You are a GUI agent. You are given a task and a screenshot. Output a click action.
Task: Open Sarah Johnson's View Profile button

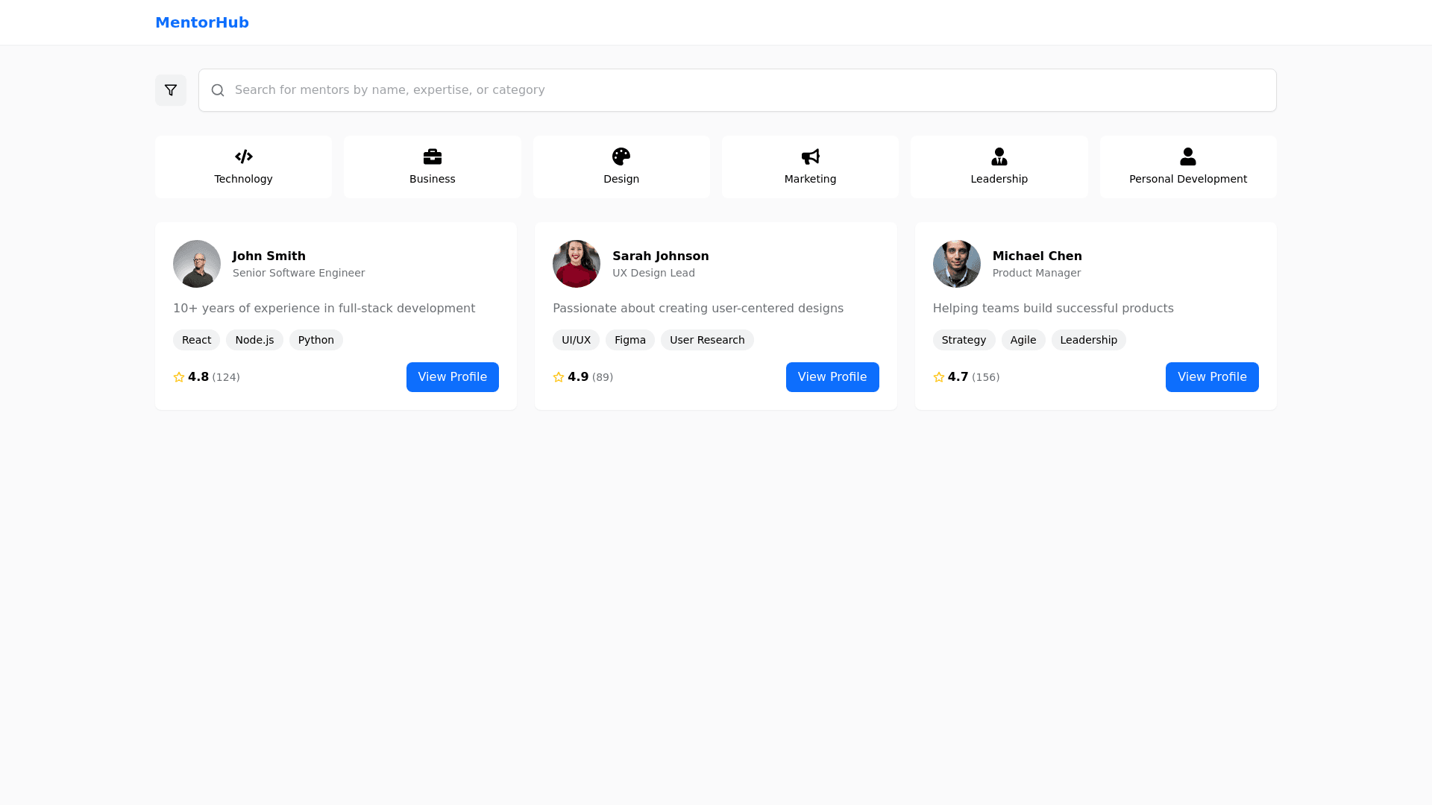point(832,377)
